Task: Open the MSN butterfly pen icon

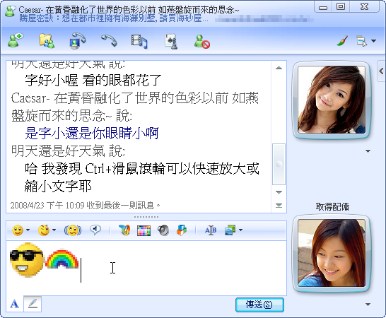Action: coord(124,230)
